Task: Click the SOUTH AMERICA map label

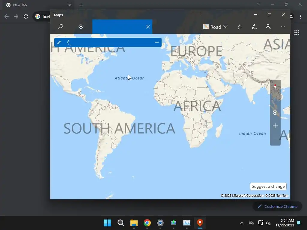Action: pyautogui.click(x=119, y=128)
